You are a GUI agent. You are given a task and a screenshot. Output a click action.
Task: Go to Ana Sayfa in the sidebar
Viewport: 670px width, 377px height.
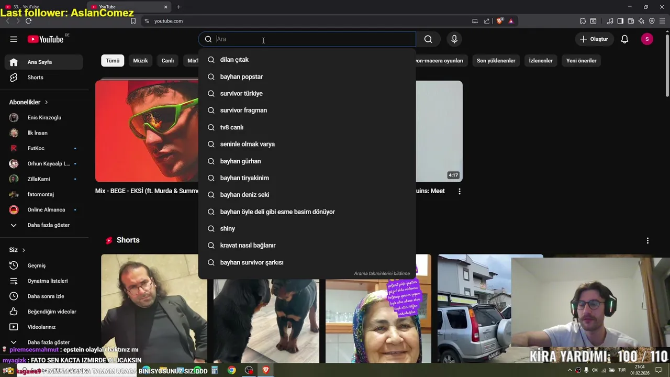[44, 62]
